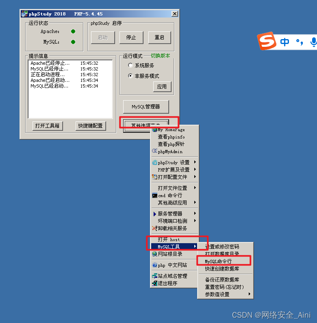Select 系统服务 radio button
Viewport: 317px width, 323px height.
click(x=130, y=65)
